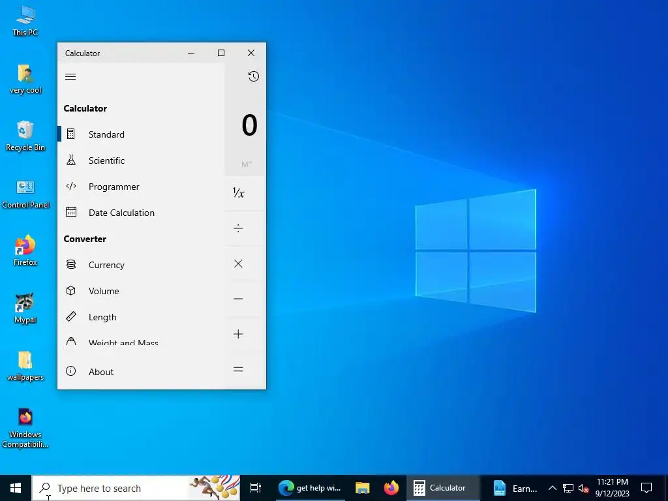Select Firefox desktop shortcut

pyautogui.click(x=25, y=250)
